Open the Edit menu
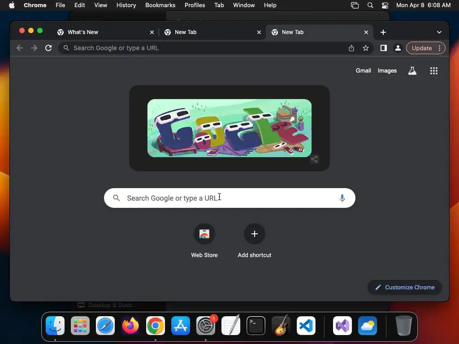459x344 pixels. (x=79, y=5)
